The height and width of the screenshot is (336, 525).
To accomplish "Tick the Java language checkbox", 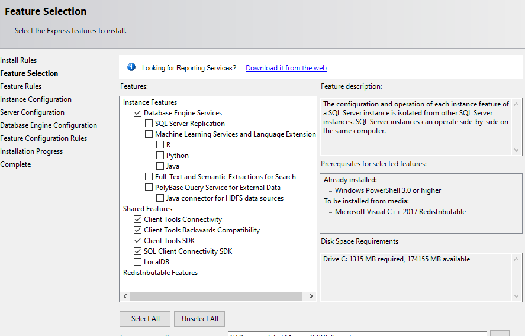I will click(x=160, y=166).
